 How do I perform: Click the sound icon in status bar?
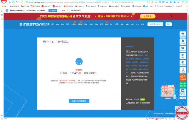point(170,119)
